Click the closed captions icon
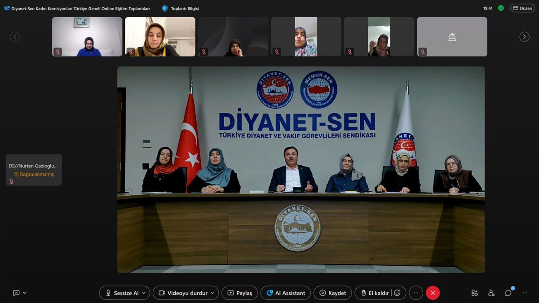539x303 pixels. tap(16, 293)
